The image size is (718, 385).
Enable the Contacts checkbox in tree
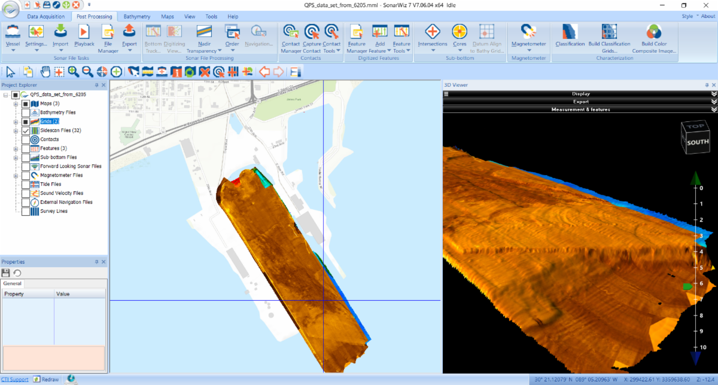(x=26, y=139)
